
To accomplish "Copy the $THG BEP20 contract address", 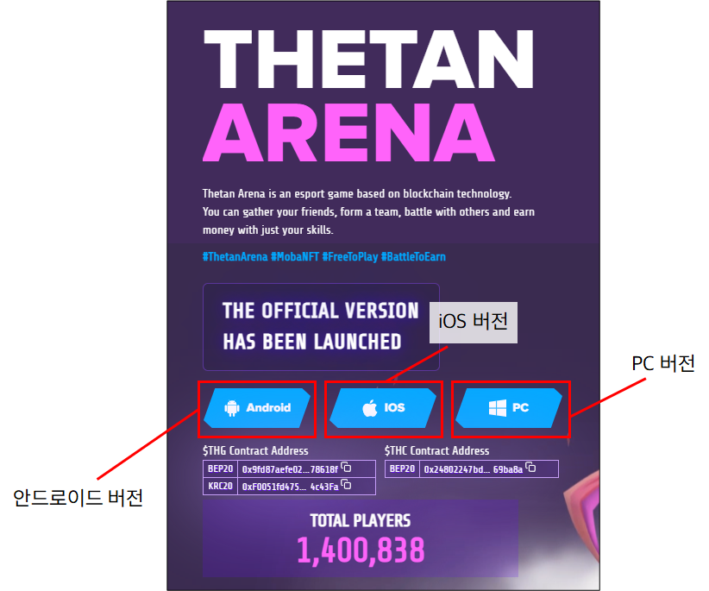I will [x=346, y=468].
